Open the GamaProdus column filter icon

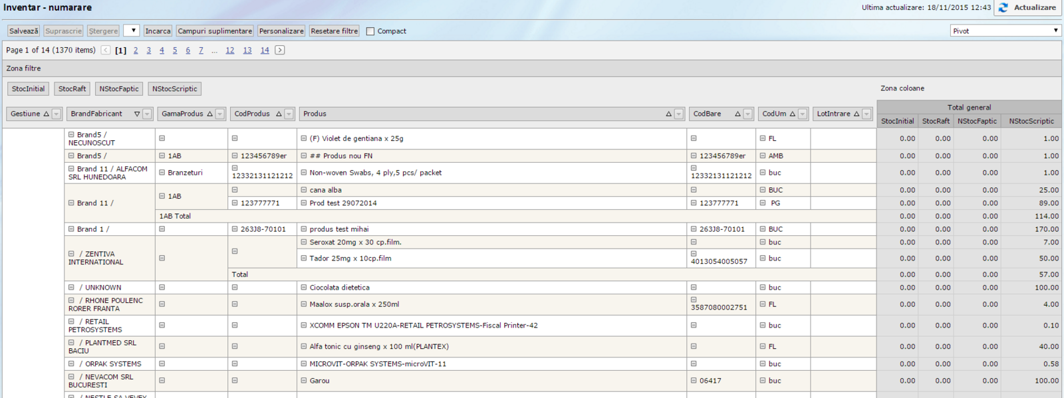tap(220, 114)
